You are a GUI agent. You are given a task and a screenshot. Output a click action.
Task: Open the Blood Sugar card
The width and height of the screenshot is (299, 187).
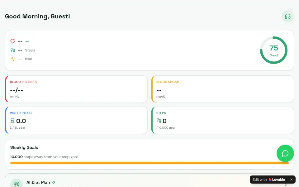coord(222,89)
